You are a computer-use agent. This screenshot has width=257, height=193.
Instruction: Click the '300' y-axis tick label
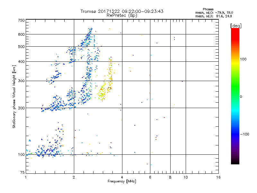click(21, 81)
